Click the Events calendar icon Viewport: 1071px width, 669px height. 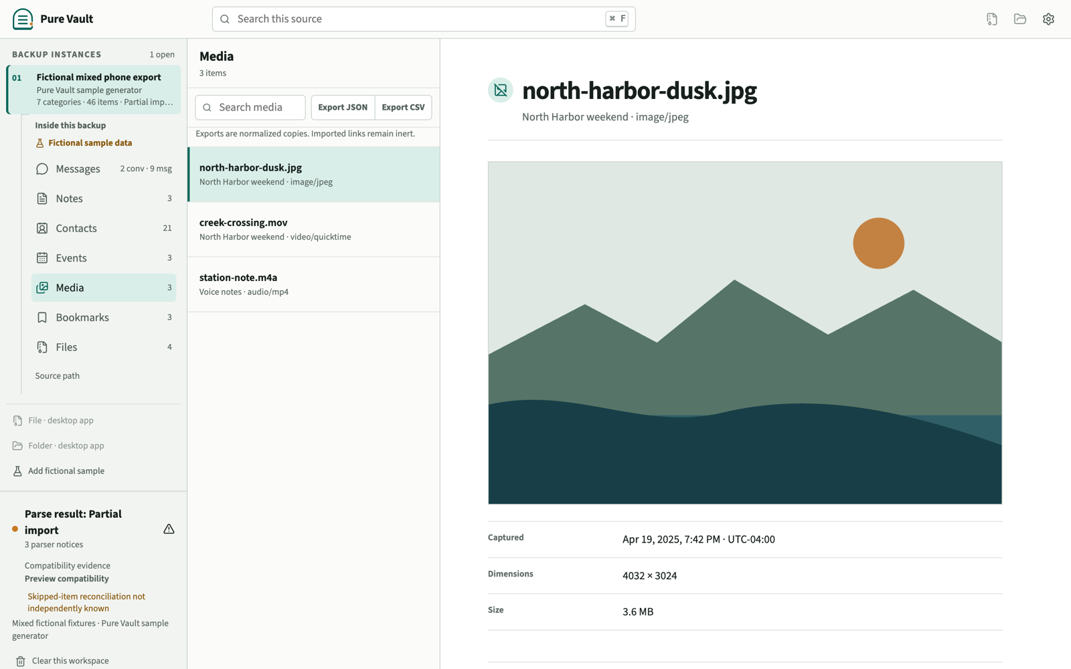[x=42, y=258]
